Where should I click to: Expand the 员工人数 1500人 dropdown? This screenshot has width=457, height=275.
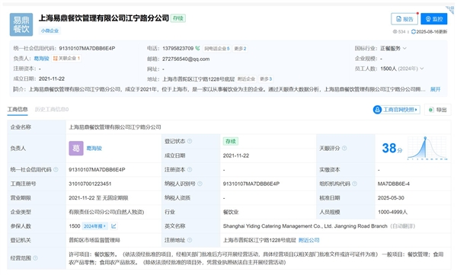coord(421,69)
